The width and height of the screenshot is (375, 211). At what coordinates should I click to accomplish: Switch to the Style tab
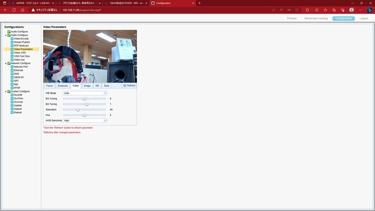point(106,86)
